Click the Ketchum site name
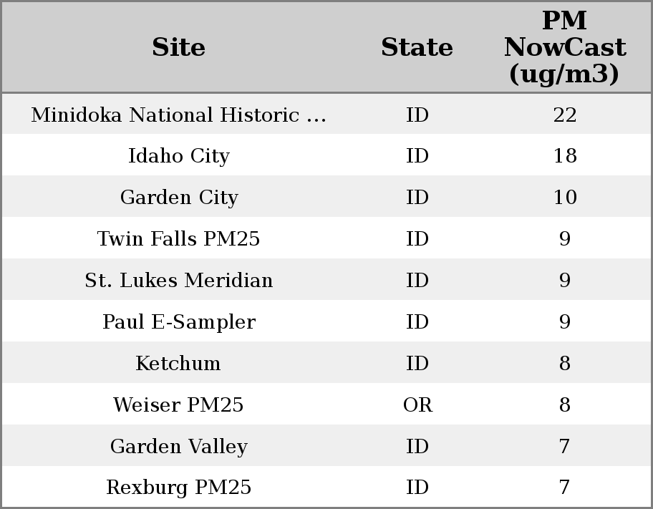This screenshot has height=509, width=653. [x=178, y=364]
